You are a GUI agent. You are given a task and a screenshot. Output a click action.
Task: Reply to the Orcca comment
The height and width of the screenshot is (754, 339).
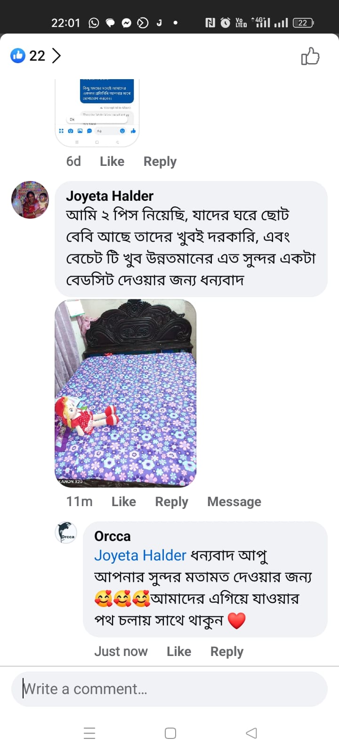tap(226, 652)
